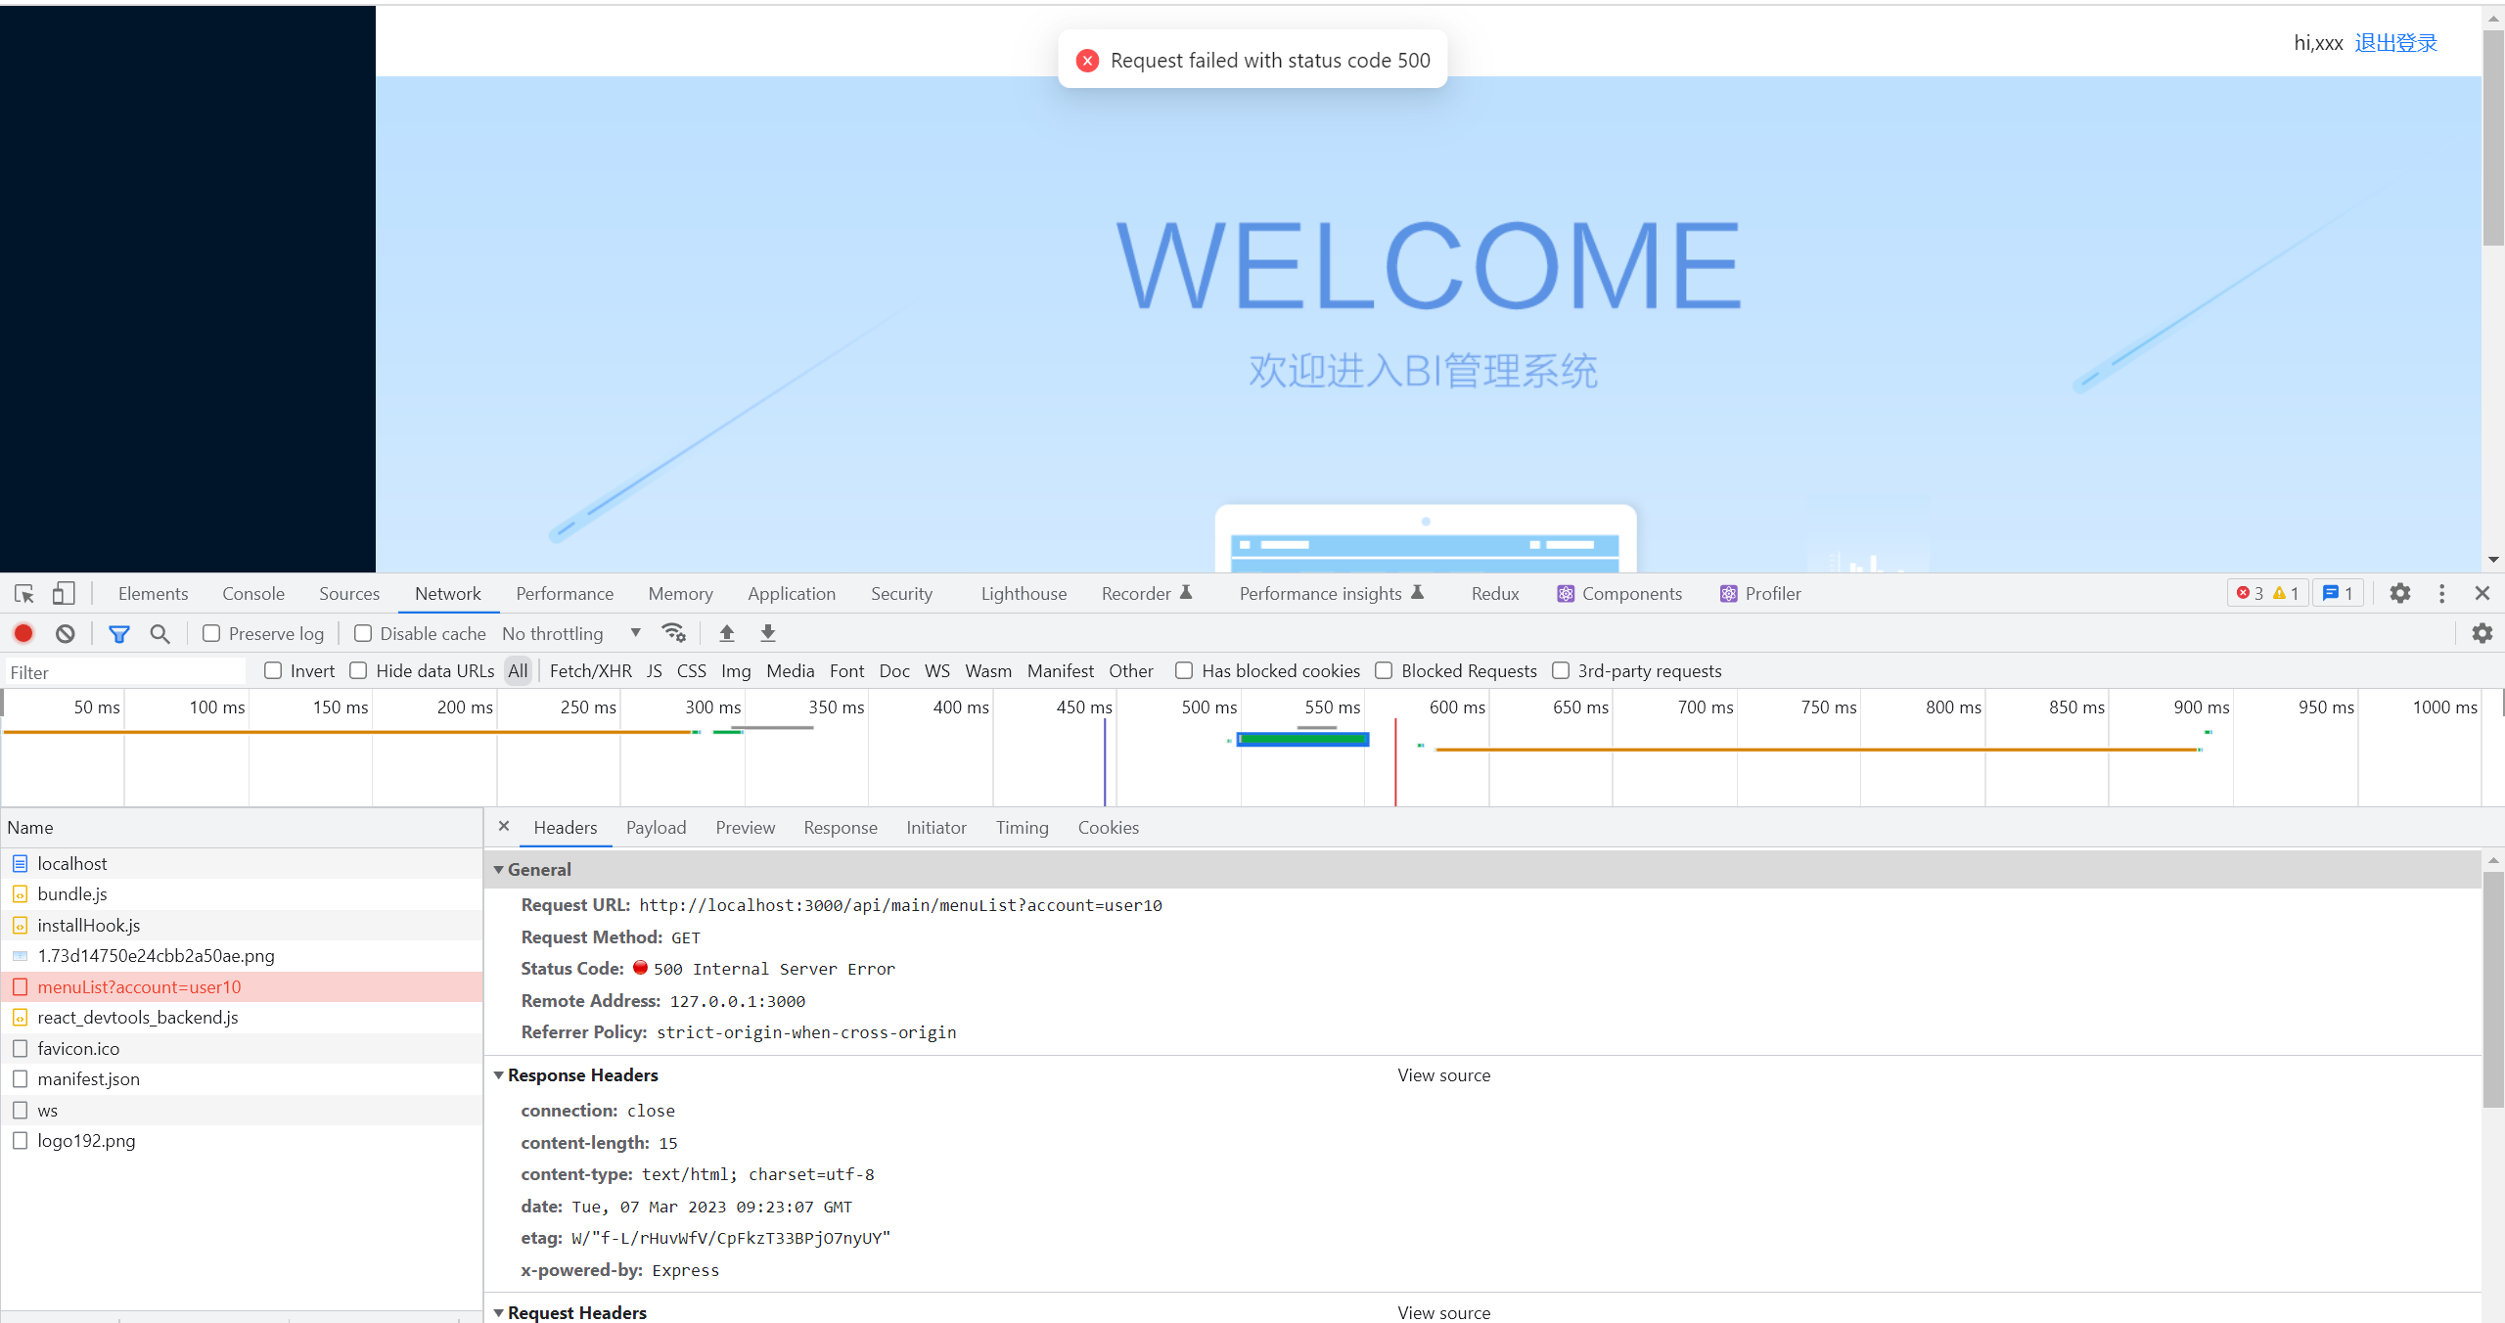
Task: Select the All filter type
Action: pos(518,670)
